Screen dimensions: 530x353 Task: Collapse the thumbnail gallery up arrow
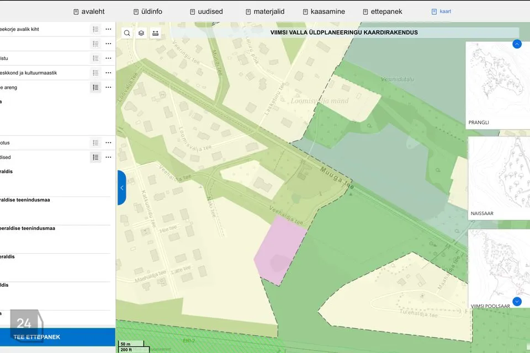(x=517, y=44)
